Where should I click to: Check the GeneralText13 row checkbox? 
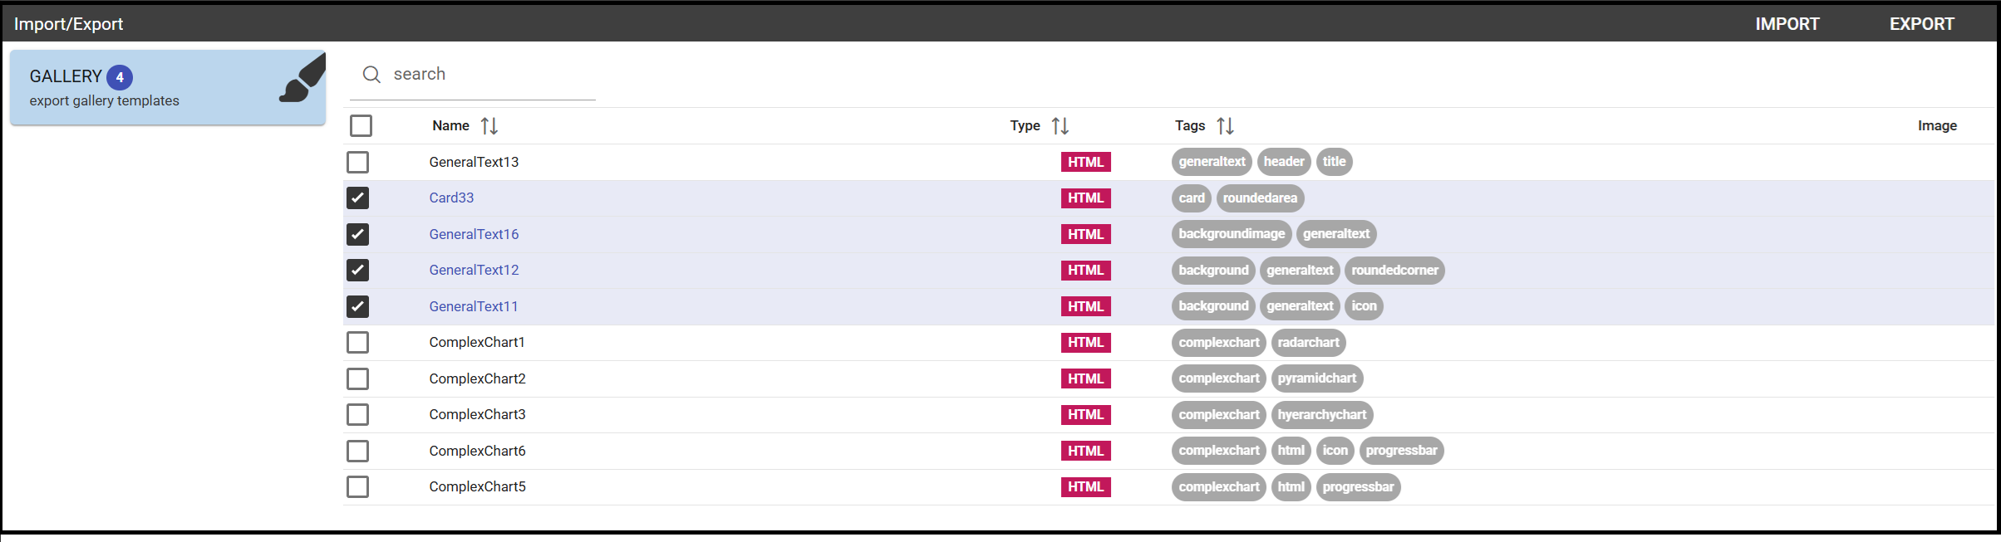click(x=358, y=162)
